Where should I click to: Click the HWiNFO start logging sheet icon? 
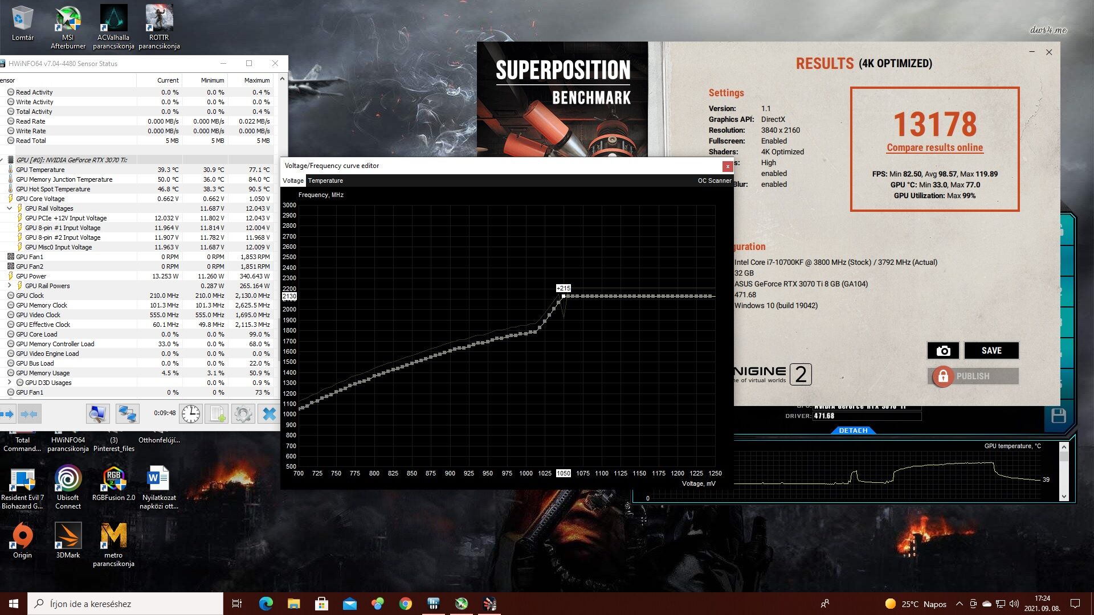tap(217, 414)
